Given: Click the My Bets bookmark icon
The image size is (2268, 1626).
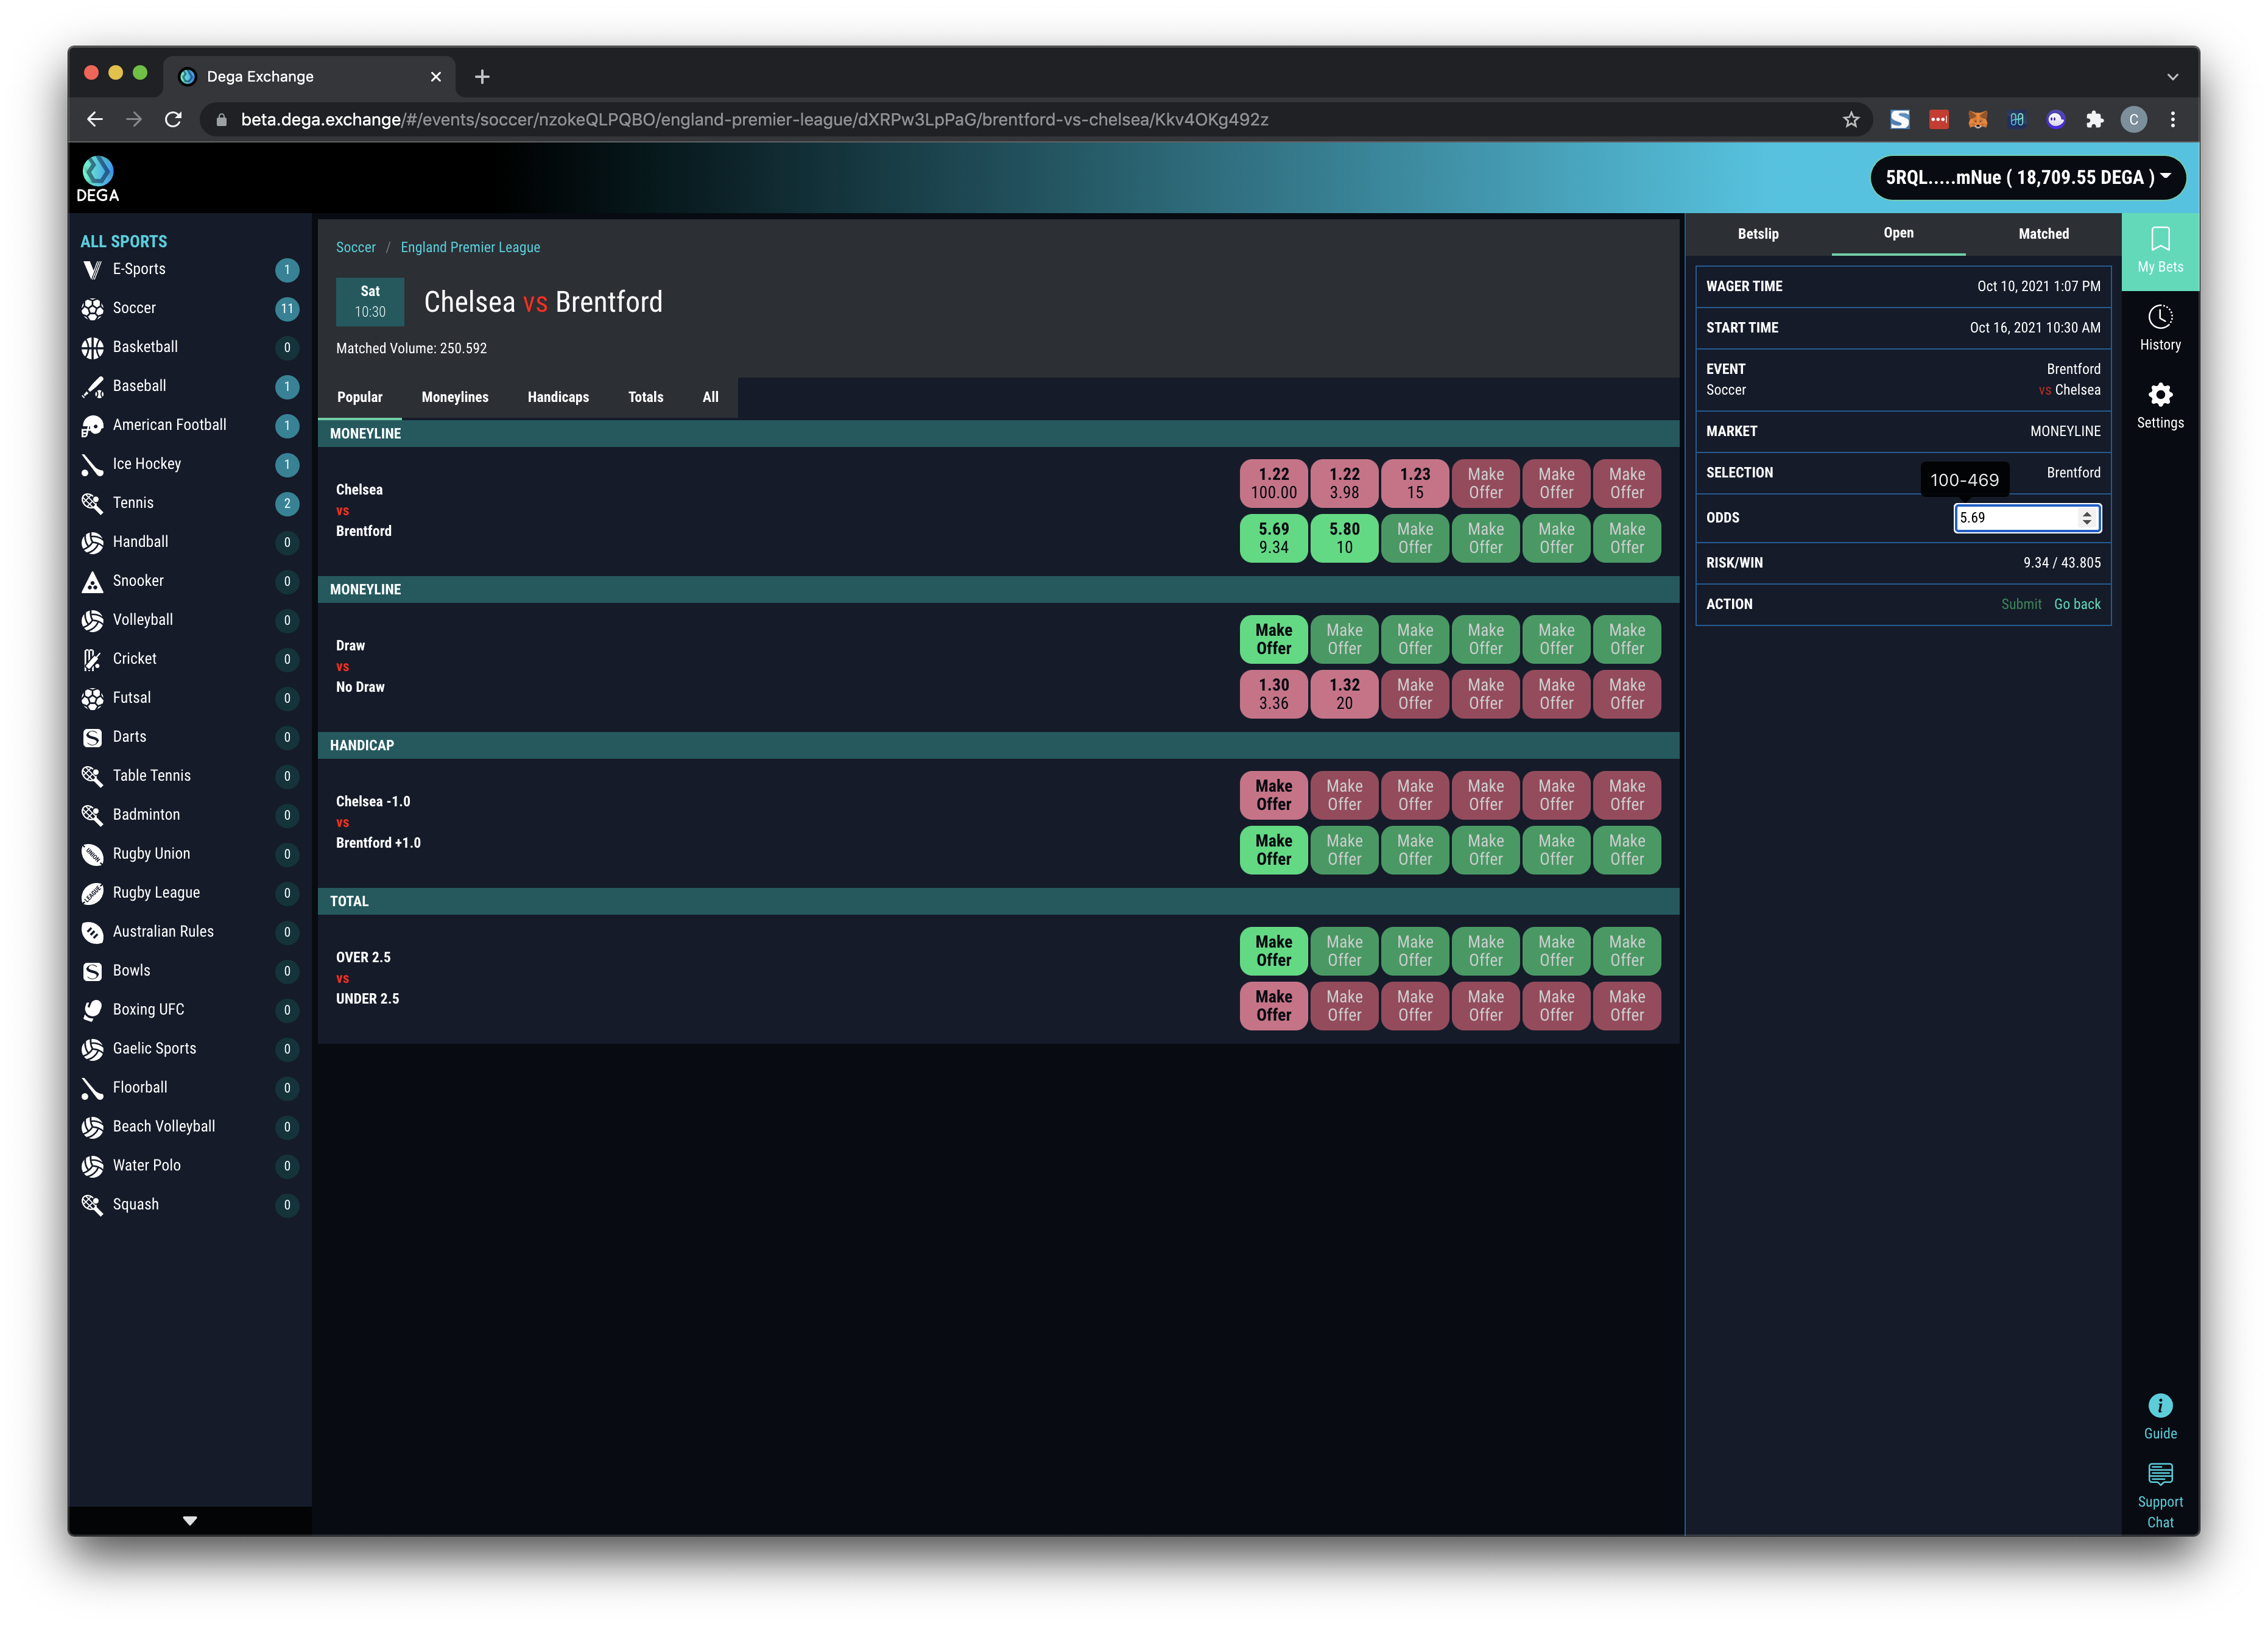Looking at the screenshot, I should click(2160, 240).
